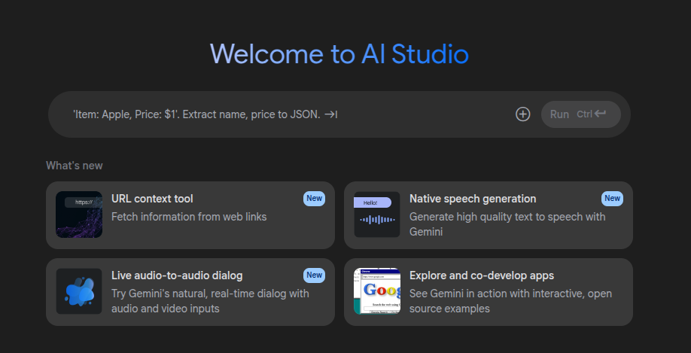Open the Explore and co-develop apps card

(x=489, y=292)
